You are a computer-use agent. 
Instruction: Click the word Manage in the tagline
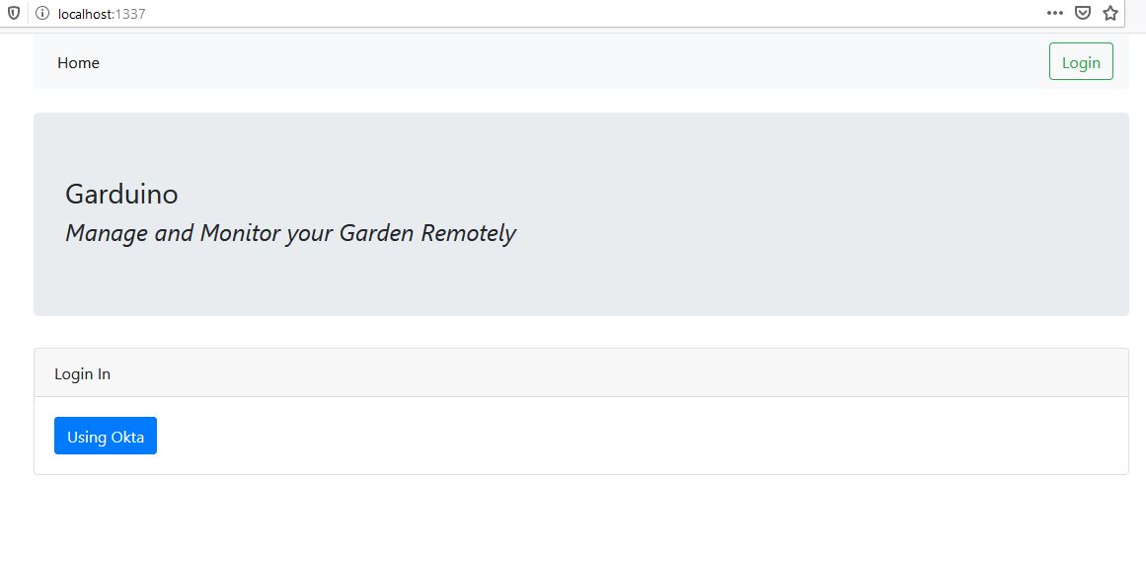pyautogui.click(x=107, y=233)
